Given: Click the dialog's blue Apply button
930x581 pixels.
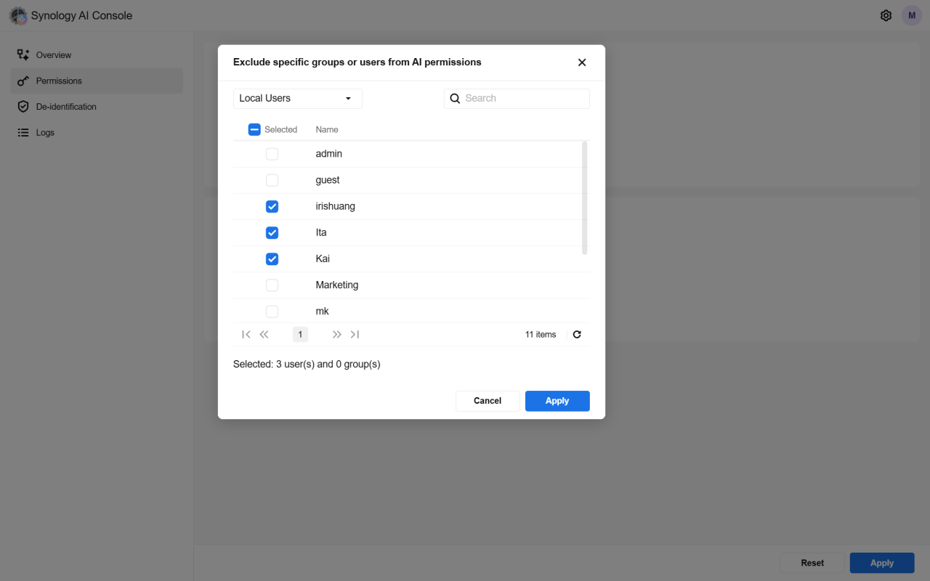Looking at the screenshot, I should 557,401.
